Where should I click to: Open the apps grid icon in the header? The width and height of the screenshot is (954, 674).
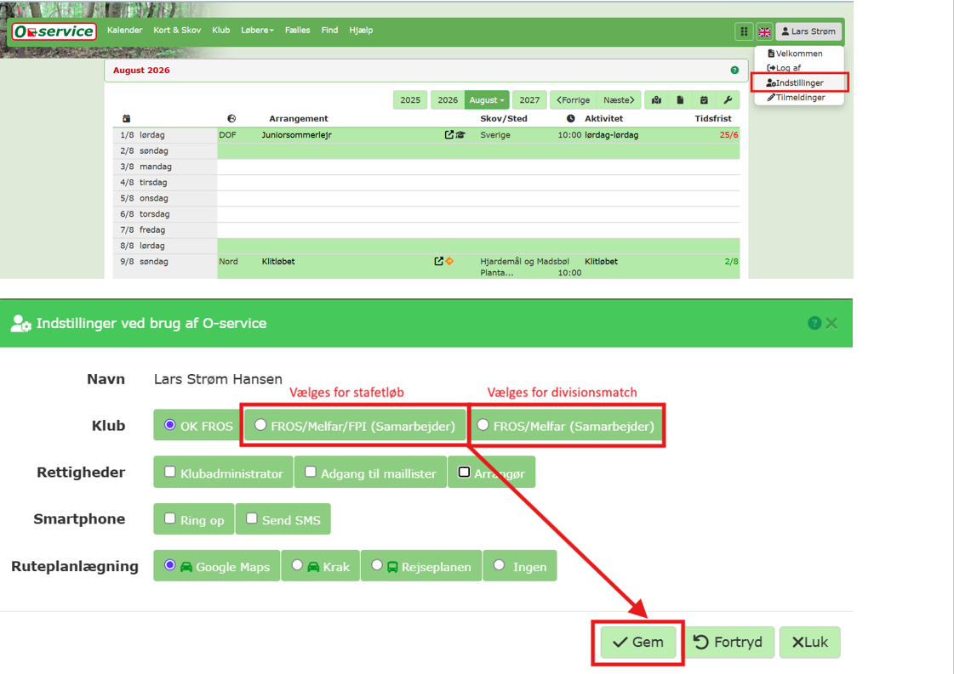pos(744,31)
